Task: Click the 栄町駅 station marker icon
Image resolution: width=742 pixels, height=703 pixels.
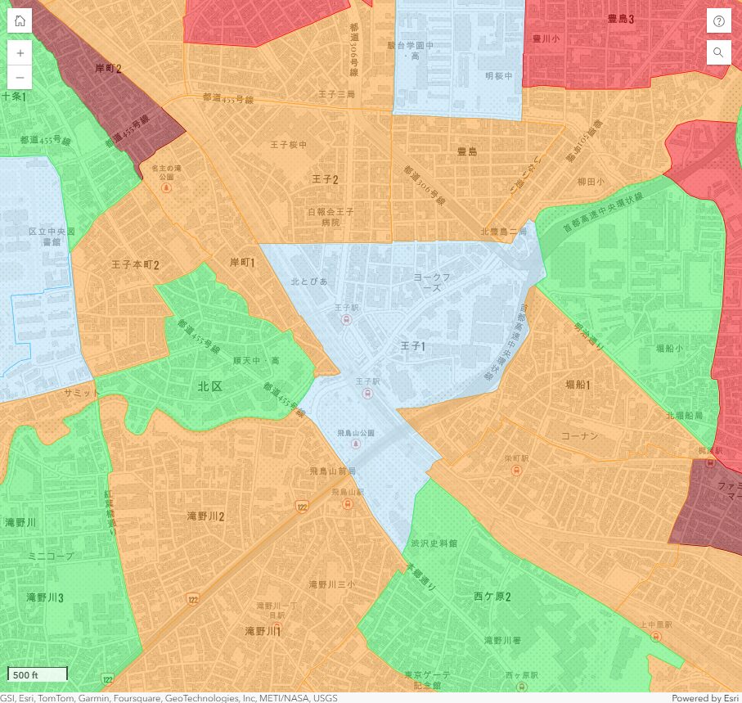Action: pos(516,470)
